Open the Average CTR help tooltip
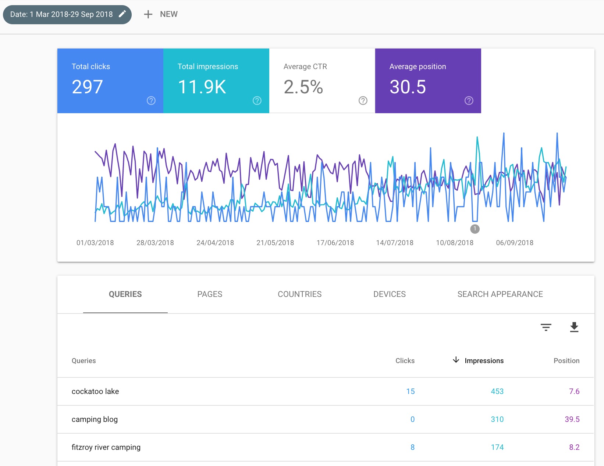The height and width of the screenshot is (466, 604). [363, 100]
